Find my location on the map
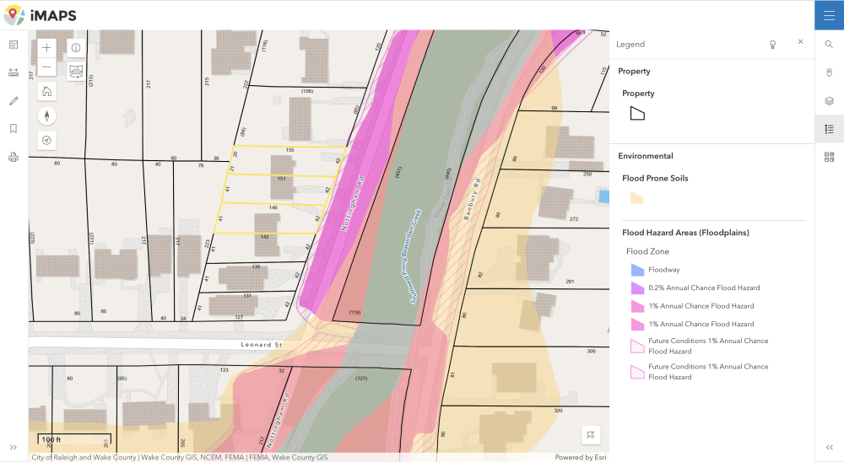Screen dimensions: 844x462 [46, 140]
